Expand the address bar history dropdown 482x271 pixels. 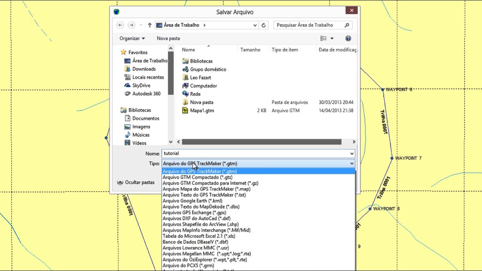click(x=255, y=25)
